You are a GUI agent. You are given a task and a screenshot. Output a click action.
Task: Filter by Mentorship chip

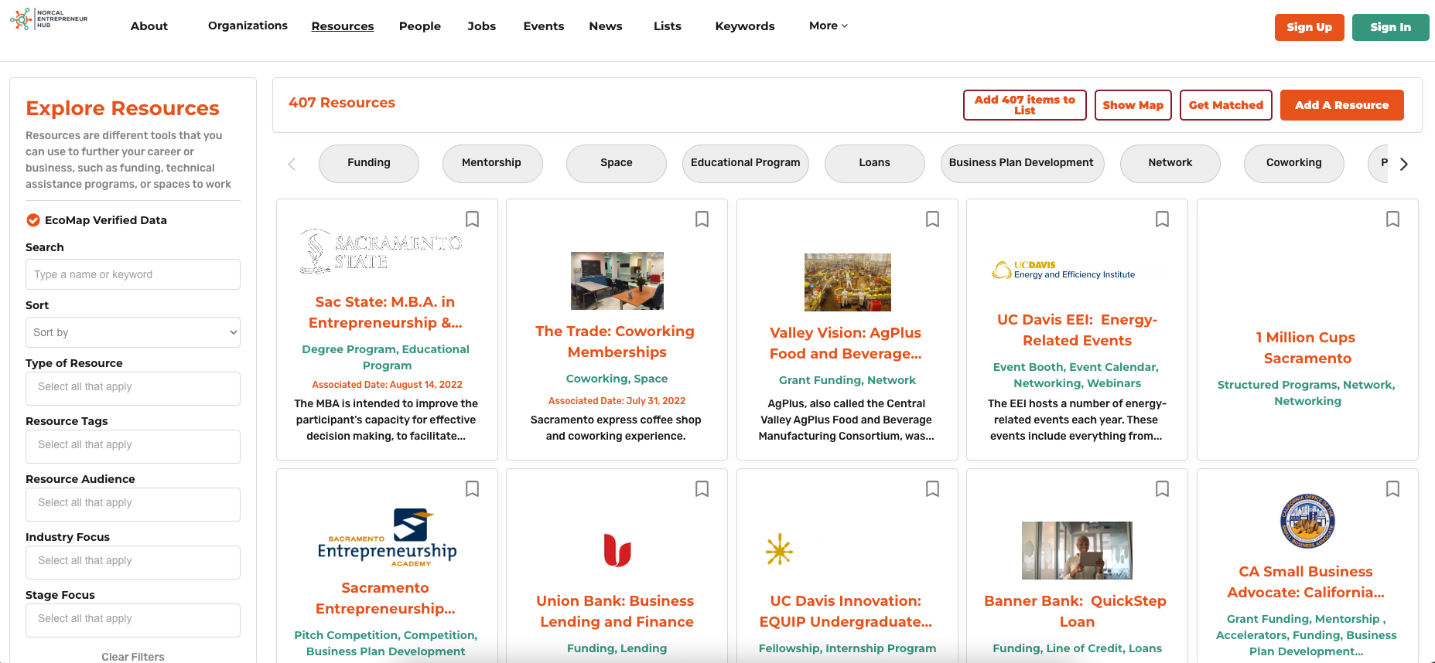pos(493,164)
